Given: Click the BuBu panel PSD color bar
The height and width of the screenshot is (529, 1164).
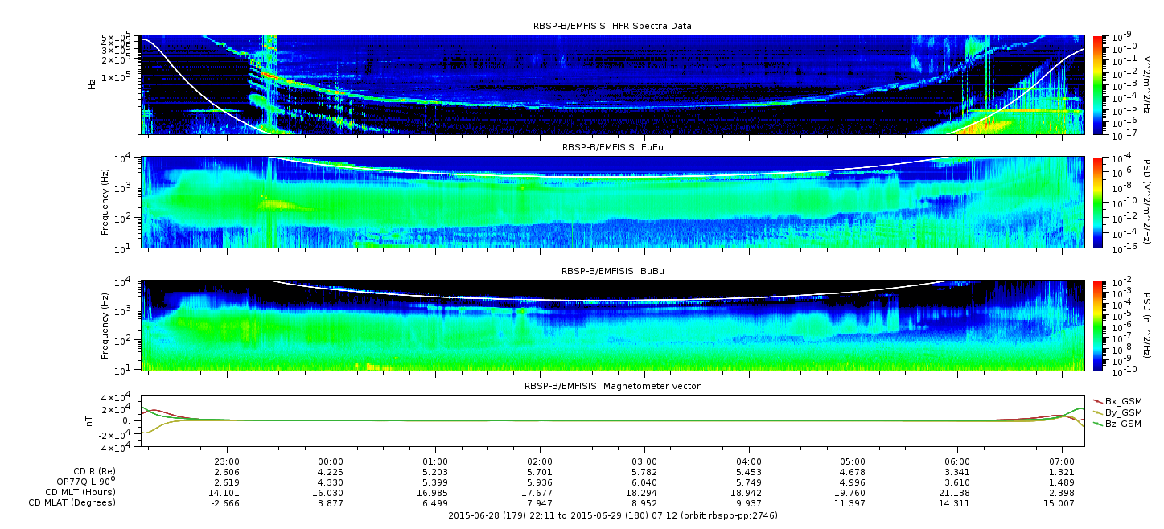Looking at the screenshot, I should [1098, 326].
